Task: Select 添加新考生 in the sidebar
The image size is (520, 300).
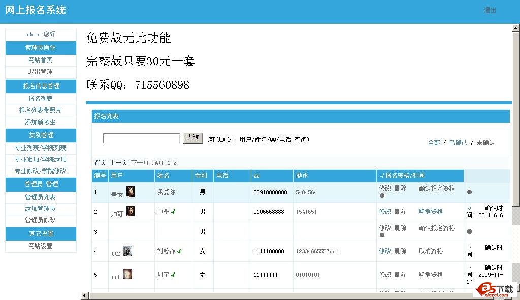Action: pos(41,122)
